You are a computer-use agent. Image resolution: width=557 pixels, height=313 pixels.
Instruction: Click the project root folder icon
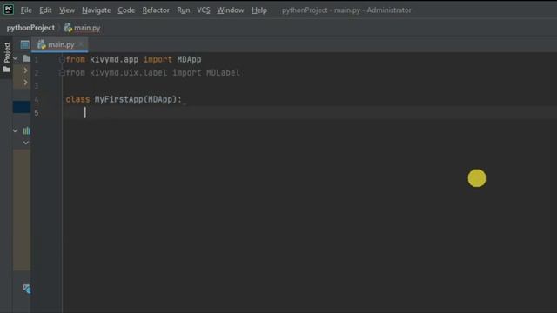pyautogui.click(x=27, y=58)
